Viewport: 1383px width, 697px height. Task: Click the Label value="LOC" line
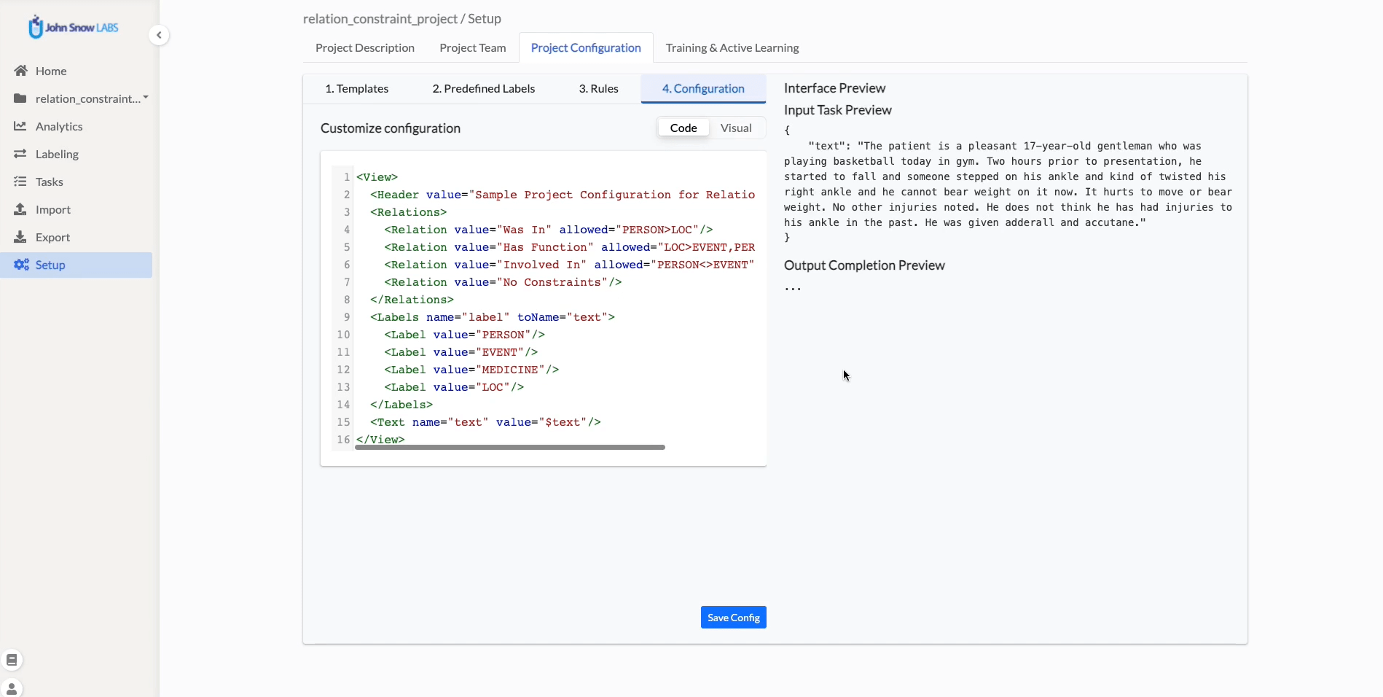click(x=454, y=387)
